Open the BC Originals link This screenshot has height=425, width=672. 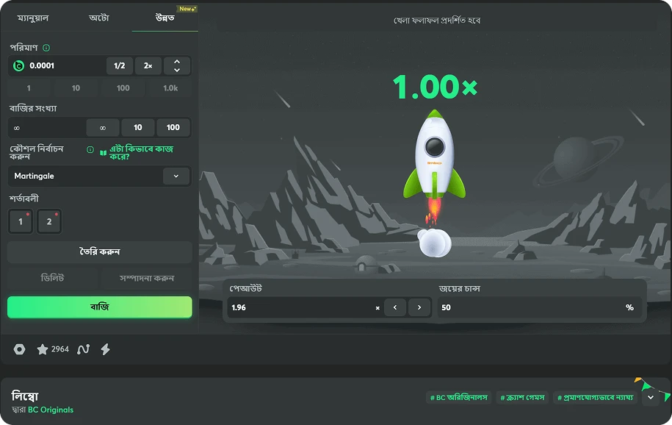click(51, 410)
